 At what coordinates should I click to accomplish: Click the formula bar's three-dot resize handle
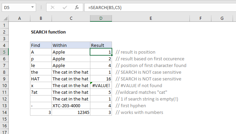point(41,7)
